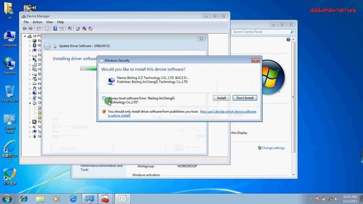Click the Don't Install button
The image size is (363, 204).
click(x=244, y=98)
